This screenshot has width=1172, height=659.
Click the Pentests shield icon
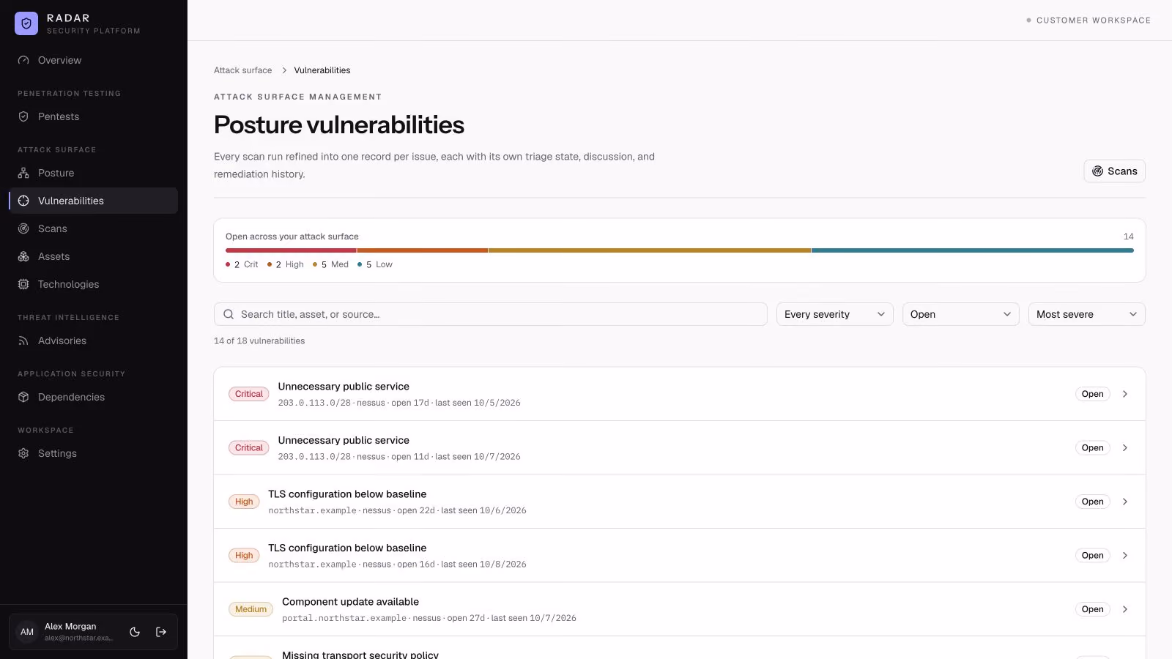click(23, 116)
